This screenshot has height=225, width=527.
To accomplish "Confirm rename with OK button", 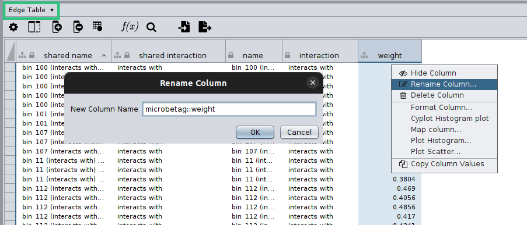I will pos(255,132).
